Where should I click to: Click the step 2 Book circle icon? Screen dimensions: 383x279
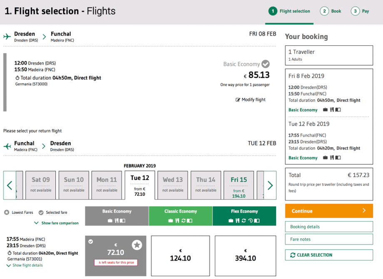[x=324, y=11]
